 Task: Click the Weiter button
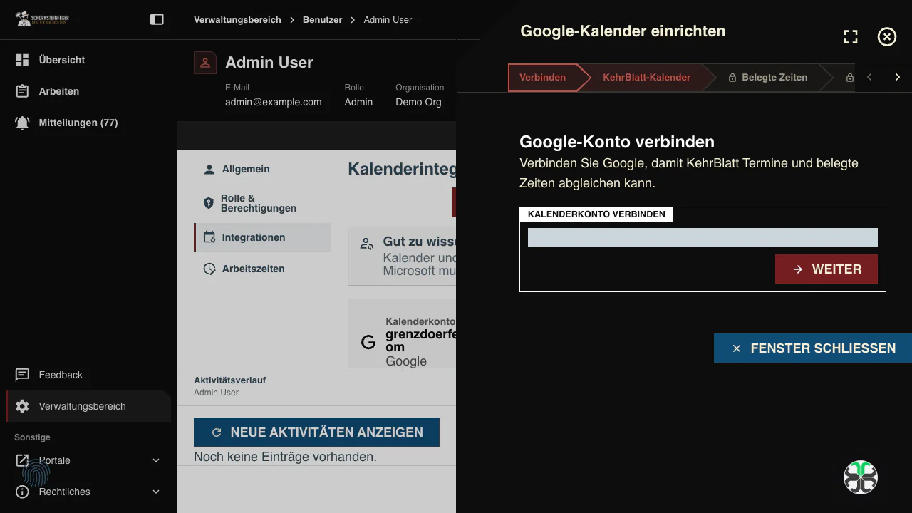[826, 269]
